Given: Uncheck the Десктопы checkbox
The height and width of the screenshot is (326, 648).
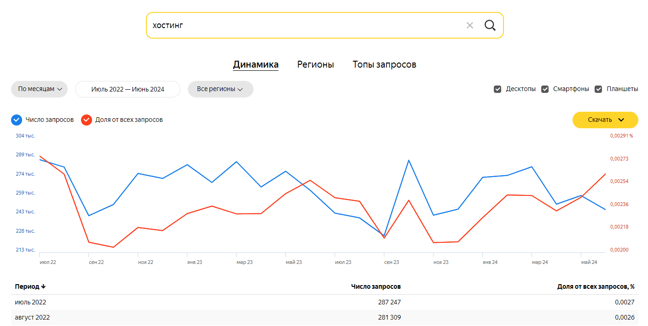Looking at the screenshot, I should point(498,89).
